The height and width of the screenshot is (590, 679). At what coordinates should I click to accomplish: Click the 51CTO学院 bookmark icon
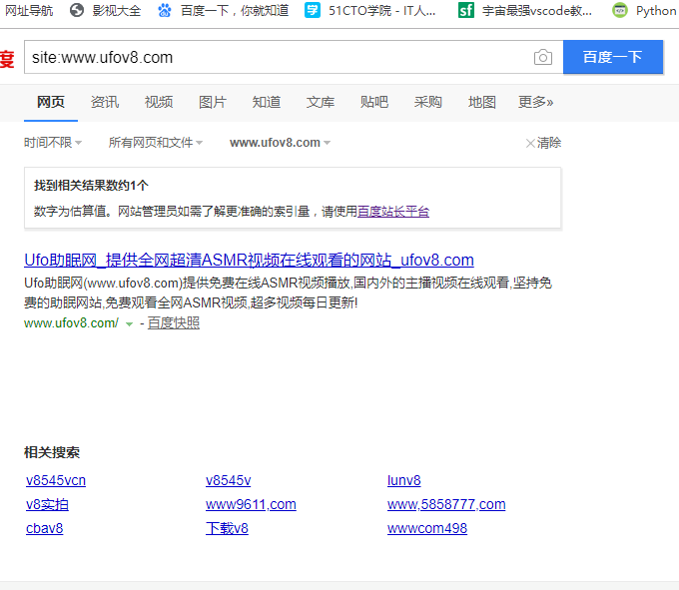coord(313,10)
